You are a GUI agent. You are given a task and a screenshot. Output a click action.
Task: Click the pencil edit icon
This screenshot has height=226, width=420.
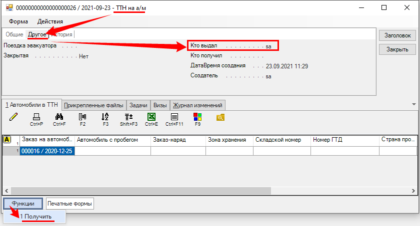13,117
